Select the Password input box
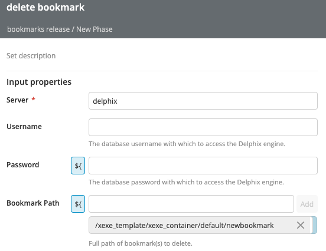The image size is (326, 251). tap(203, 166)
